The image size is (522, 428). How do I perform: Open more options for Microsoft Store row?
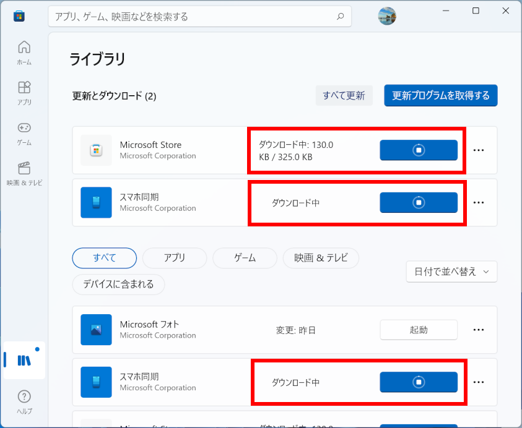(479, 150)
